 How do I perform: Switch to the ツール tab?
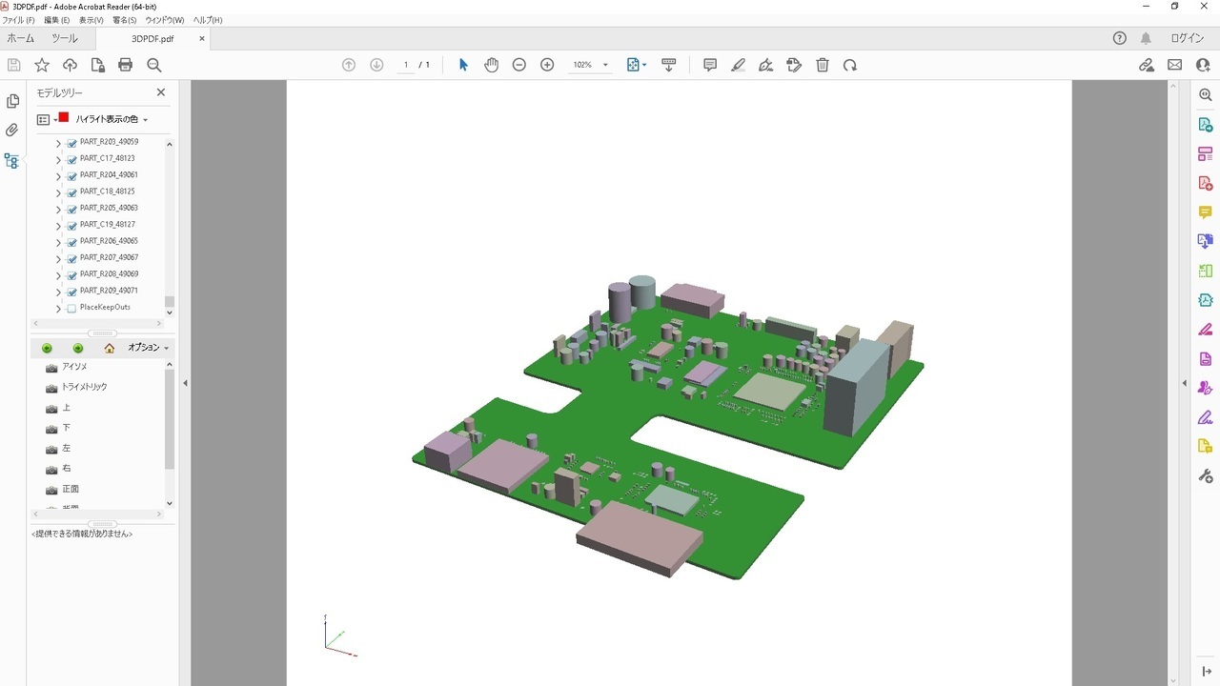(x=65, y=38)
